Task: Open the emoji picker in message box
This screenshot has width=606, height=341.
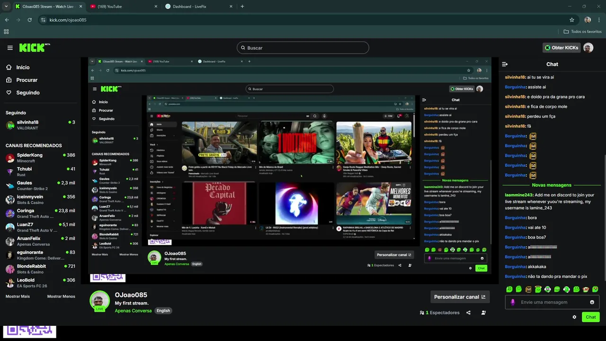Action: click(x=592, y=302)
